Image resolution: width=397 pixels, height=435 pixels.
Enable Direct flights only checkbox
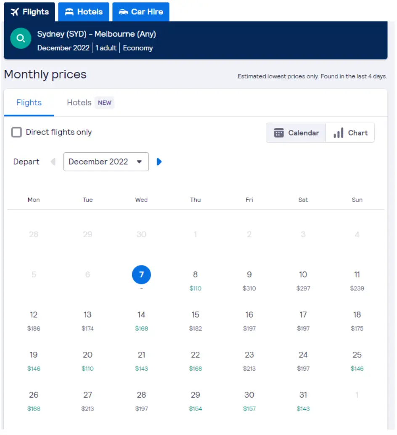pyautogui.click(x=17, y=133)
